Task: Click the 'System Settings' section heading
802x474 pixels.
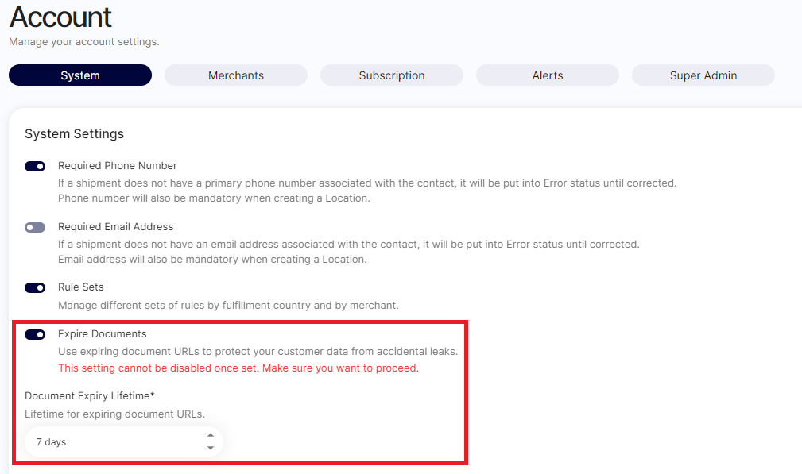Action: click(x=74, y=133)
